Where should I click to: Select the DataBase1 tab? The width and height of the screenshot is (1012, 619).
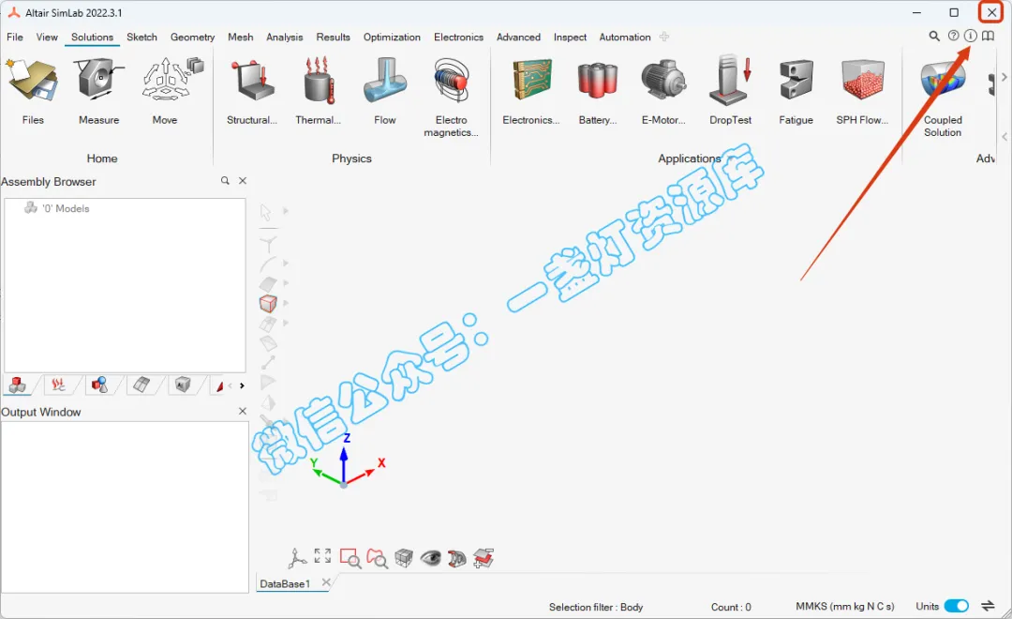pos(285,583)
